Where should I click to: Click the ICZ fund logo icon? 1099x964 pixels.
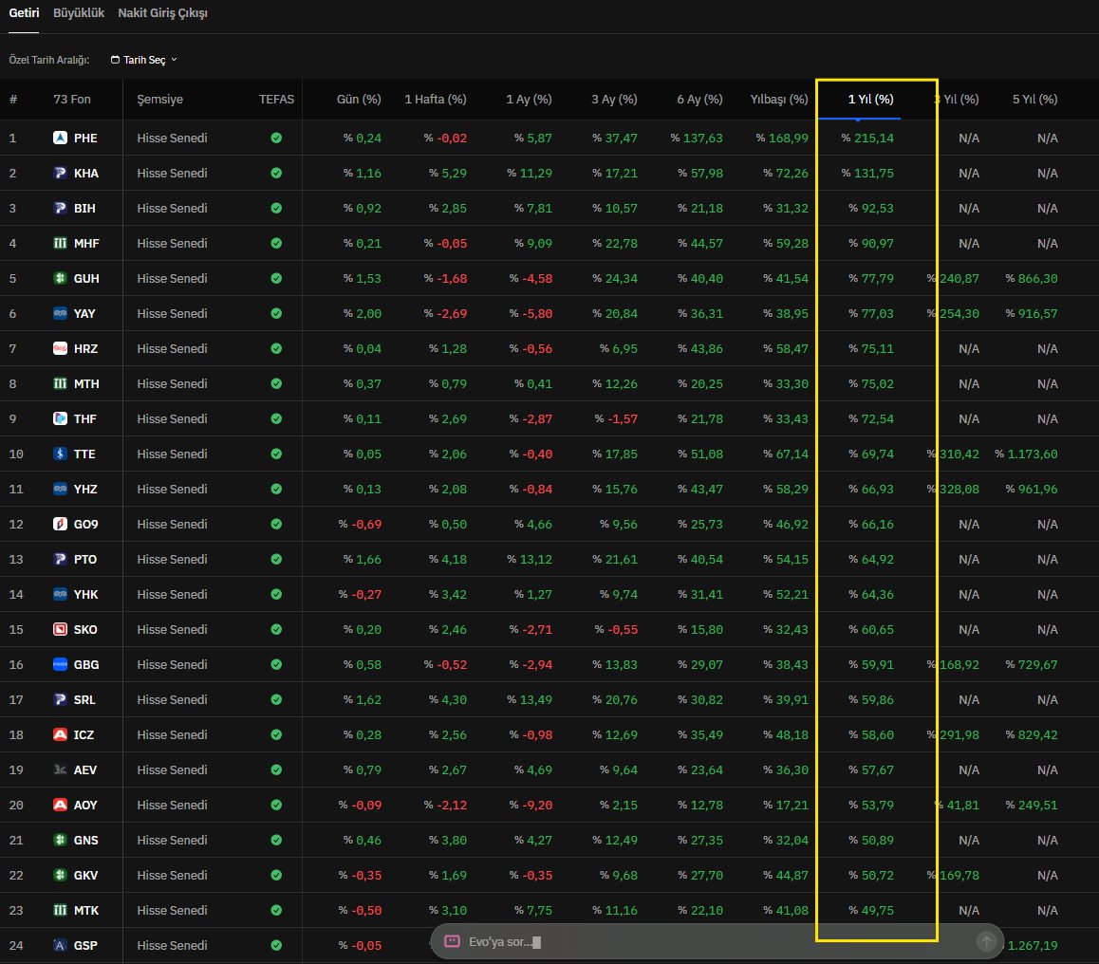(61, 734)
